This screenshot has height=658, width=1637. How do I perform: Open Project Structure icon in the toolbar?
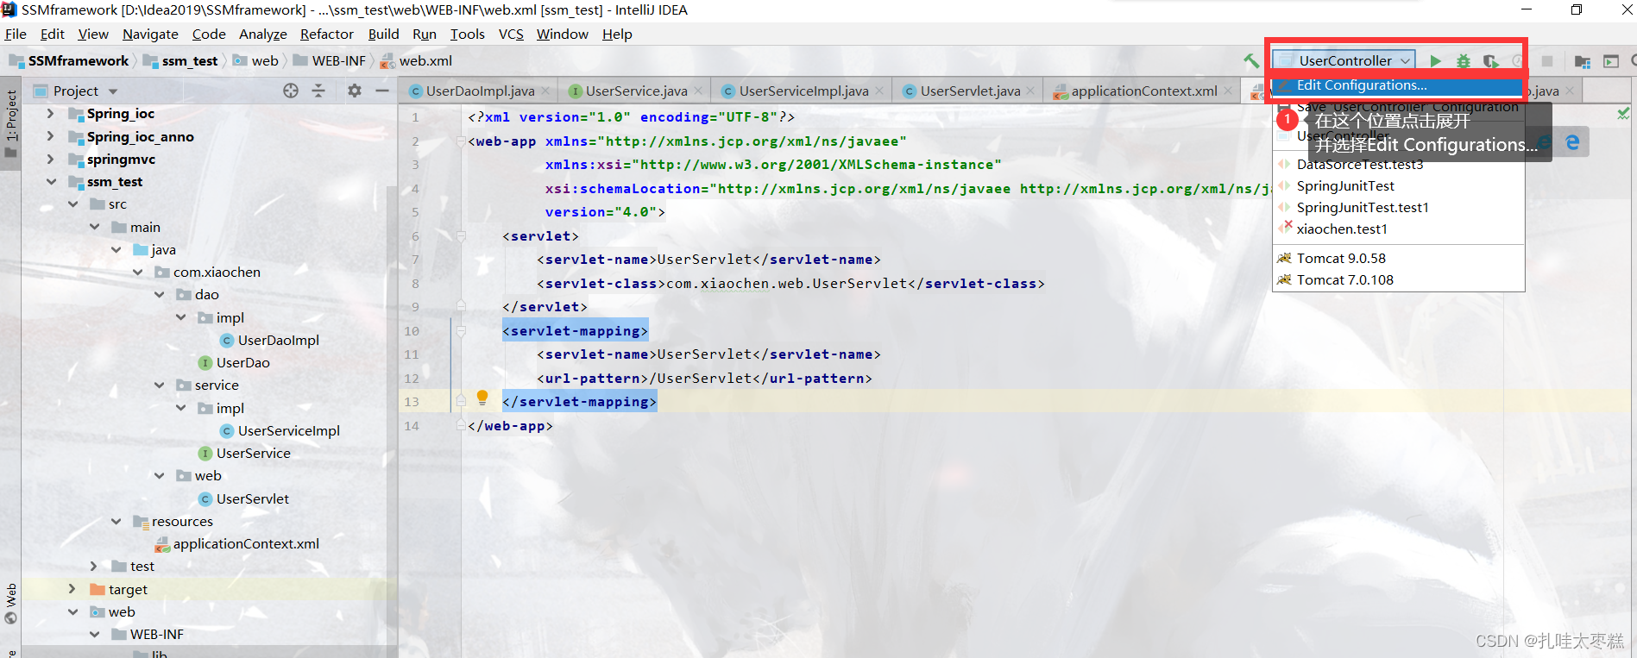[x=1583, y=60]
